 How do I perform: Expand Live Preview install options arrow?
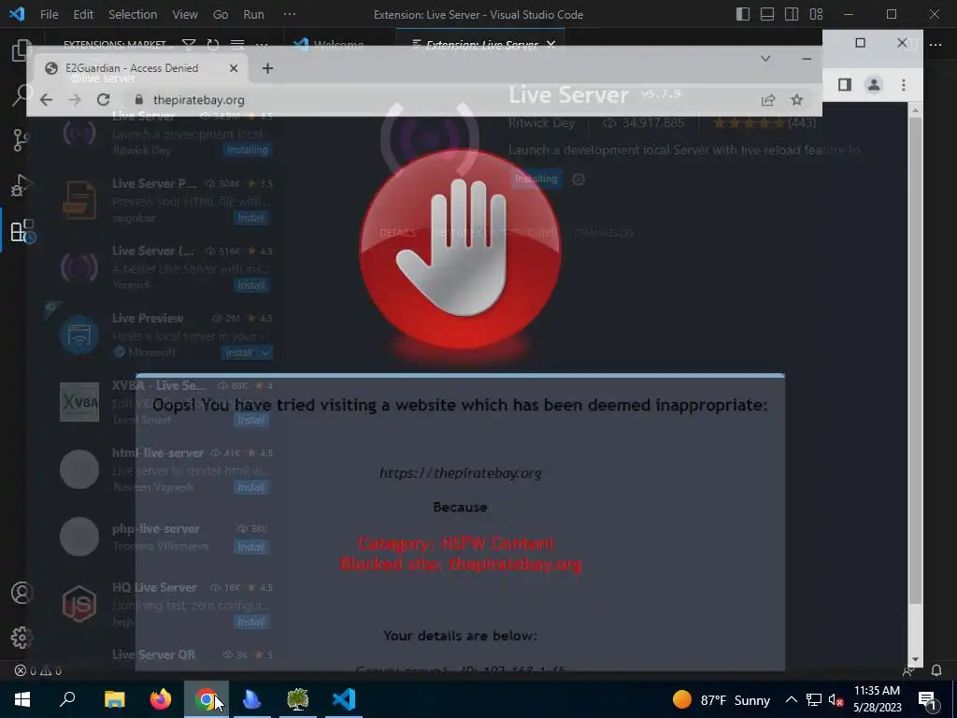click(264, 352)
